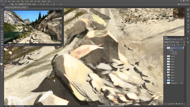
Task: Select the Eraser tool
Action: coord(2,36)
